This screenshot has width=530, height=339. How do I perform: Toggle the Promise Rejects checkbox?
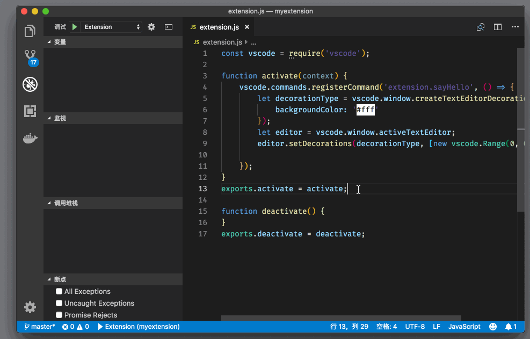click(59, 315)
